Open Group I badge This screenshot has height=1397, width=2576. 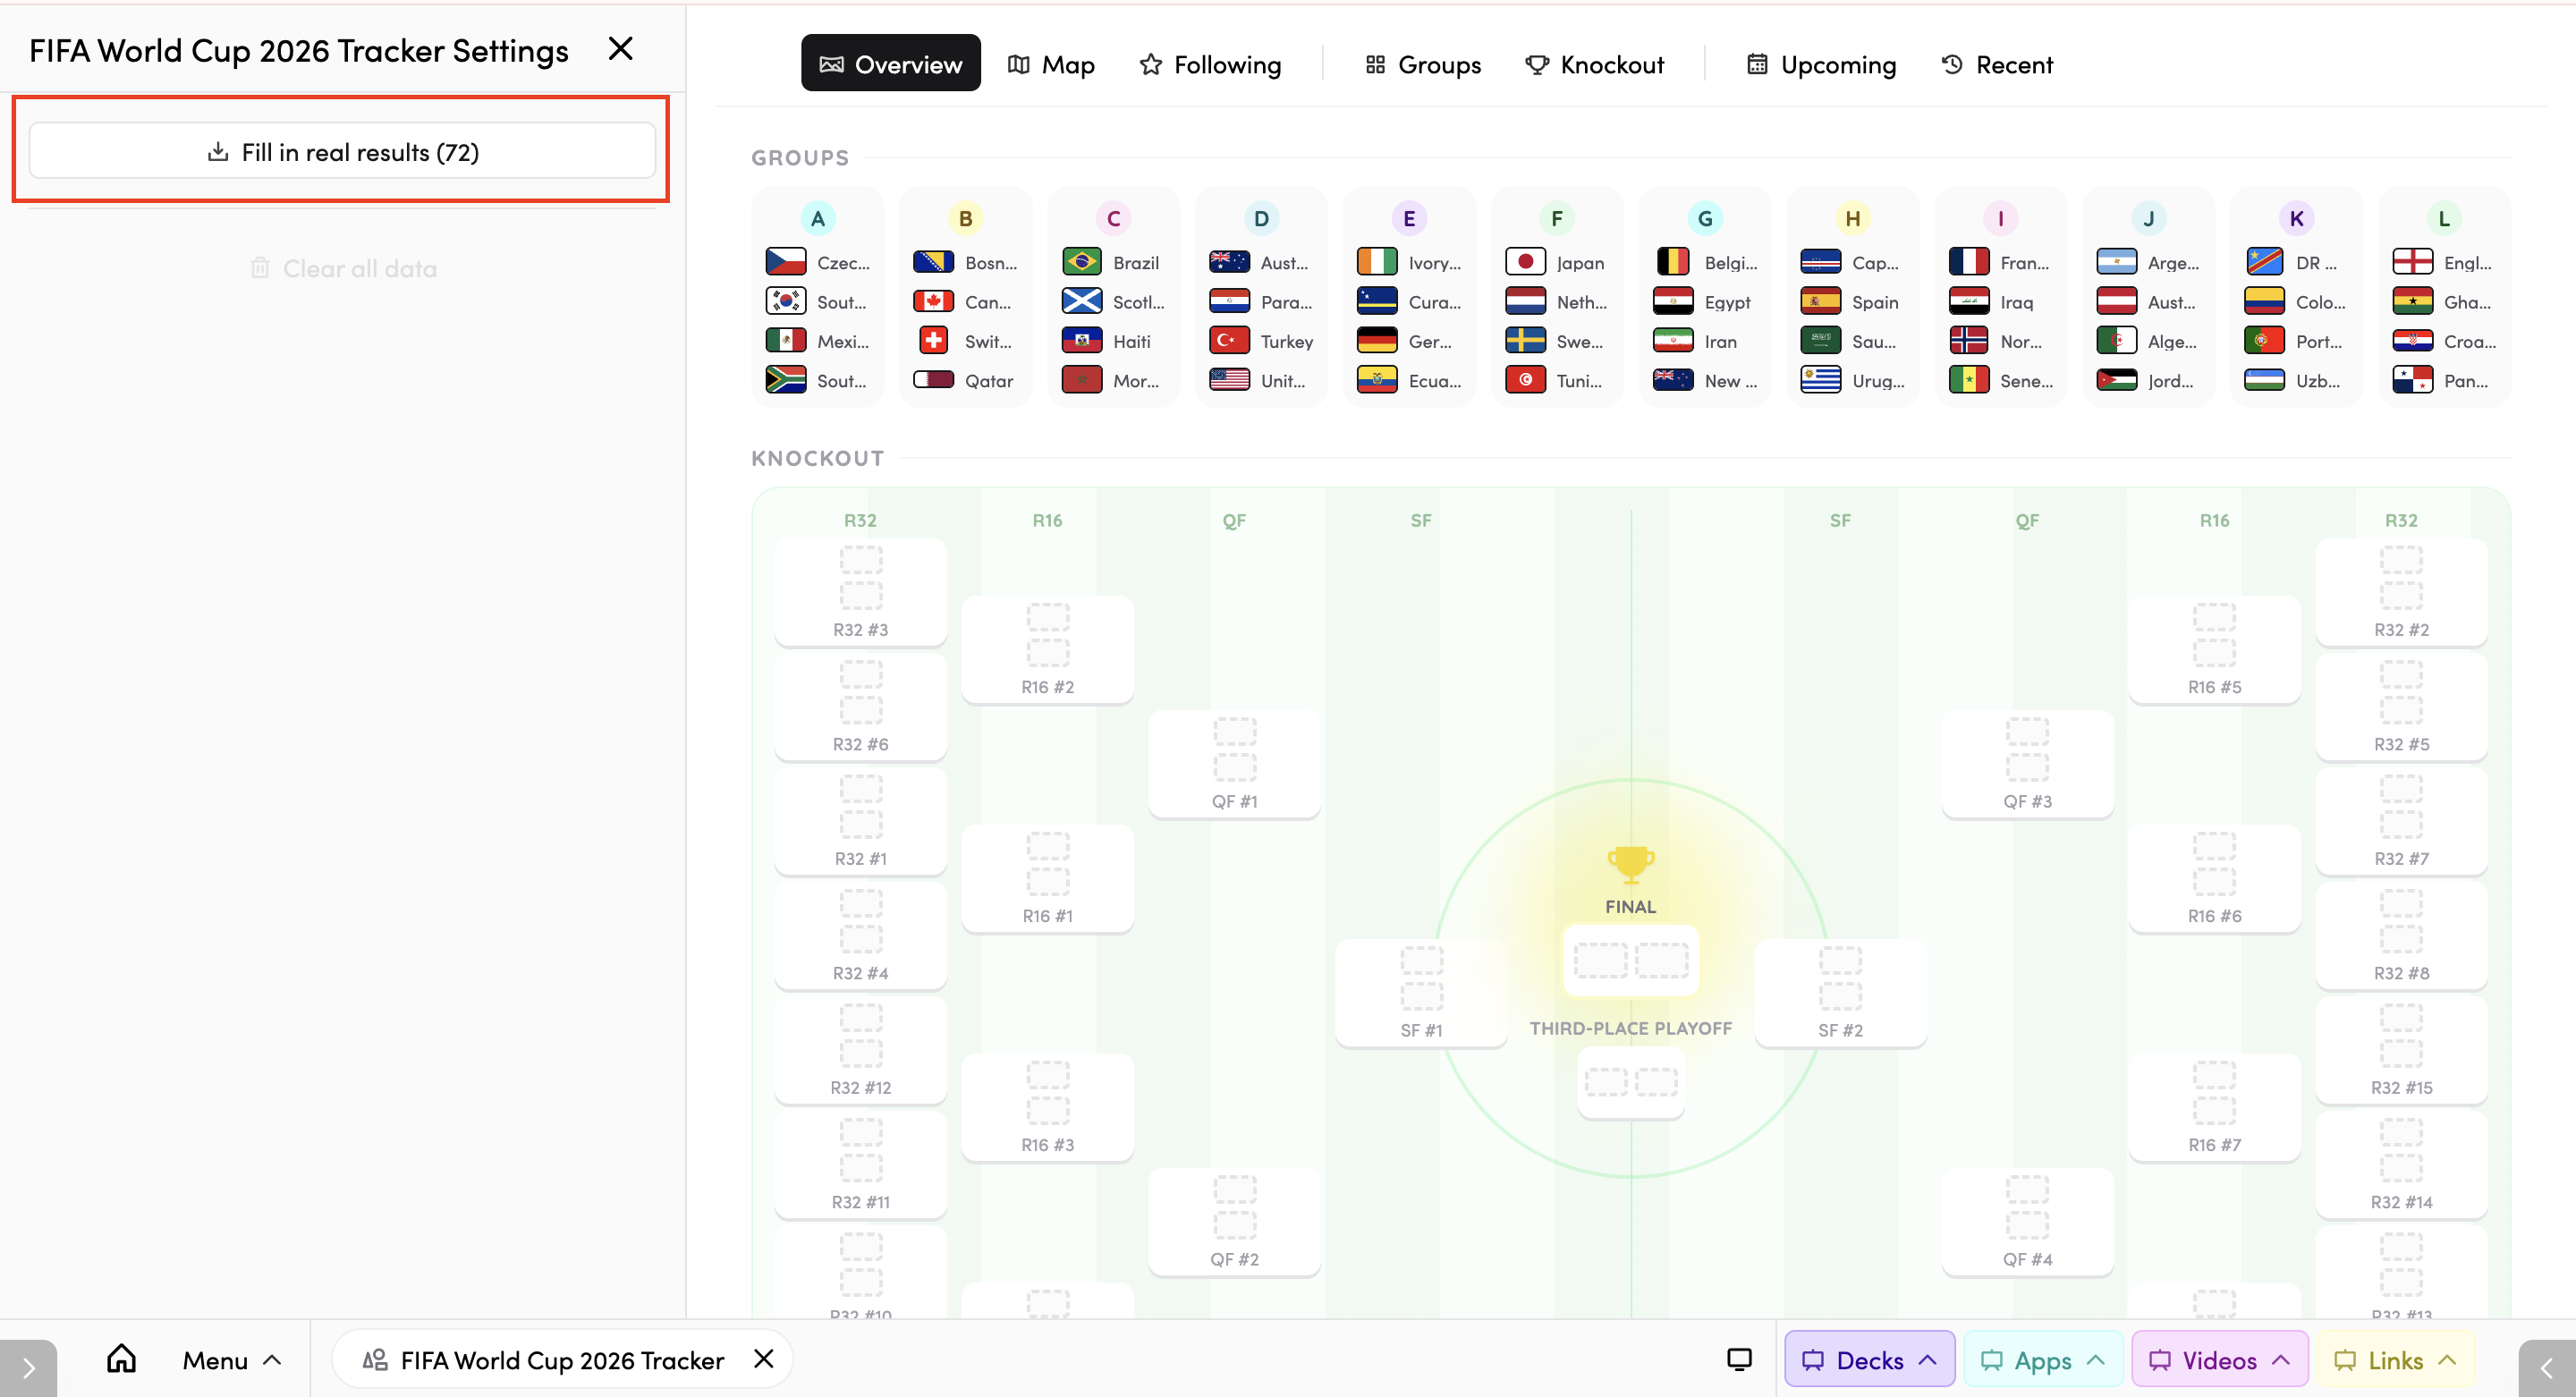click(x=2001, y=218)
